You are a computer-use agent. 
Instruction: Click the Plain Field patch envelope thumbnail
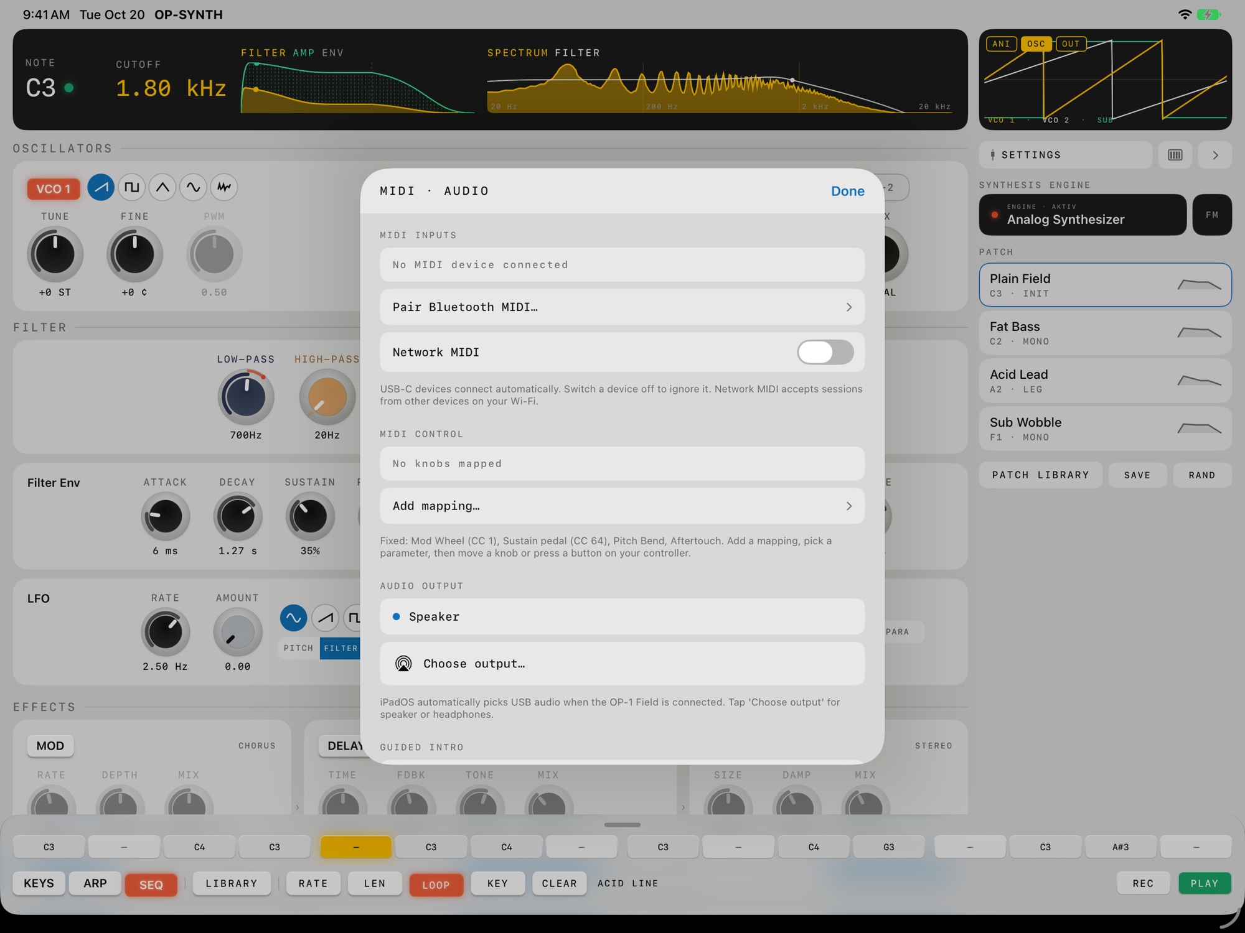[x=1199, y=285]
